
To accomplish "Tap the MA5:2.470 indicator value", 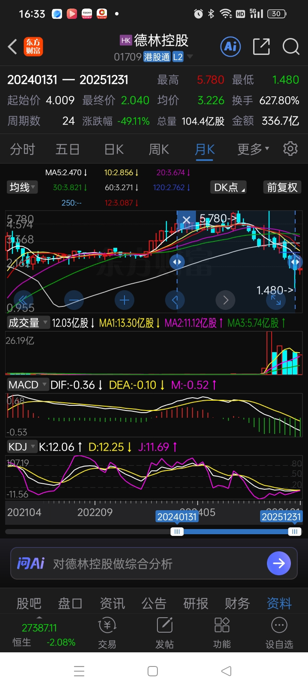I will (x=66, y=172).
